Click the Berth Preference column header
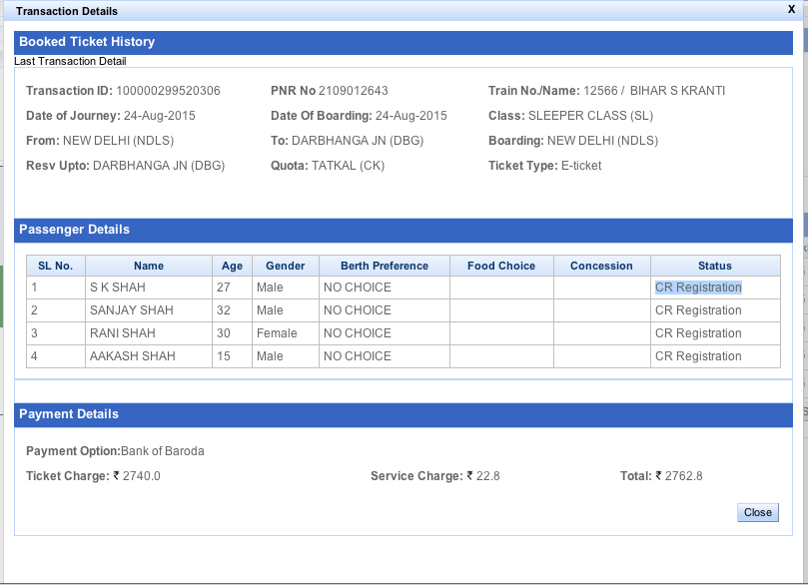Screen dimensions: 808x585 pyautogui.click(x=383, y=265)
